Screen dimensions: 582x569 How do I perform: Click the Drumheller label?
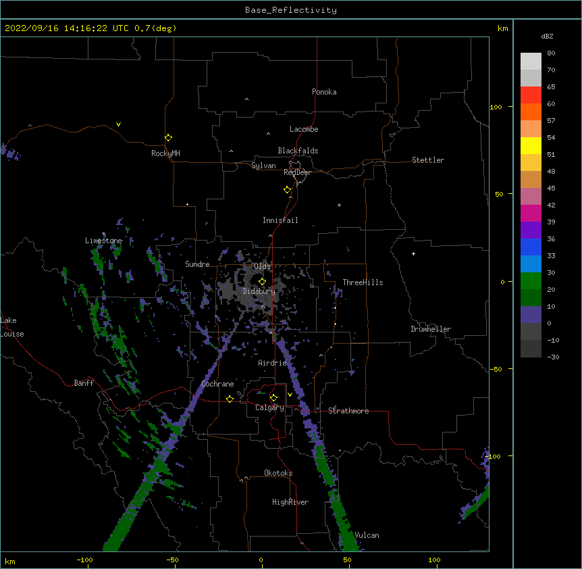[431, 329]
